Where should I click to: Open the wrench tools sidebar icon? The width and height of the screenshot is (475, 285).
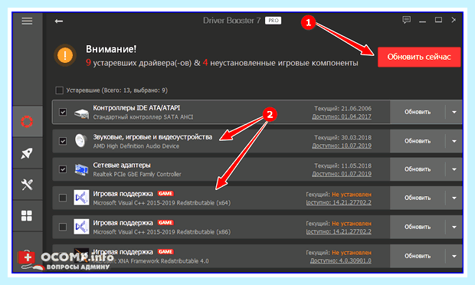click(27, 185)
